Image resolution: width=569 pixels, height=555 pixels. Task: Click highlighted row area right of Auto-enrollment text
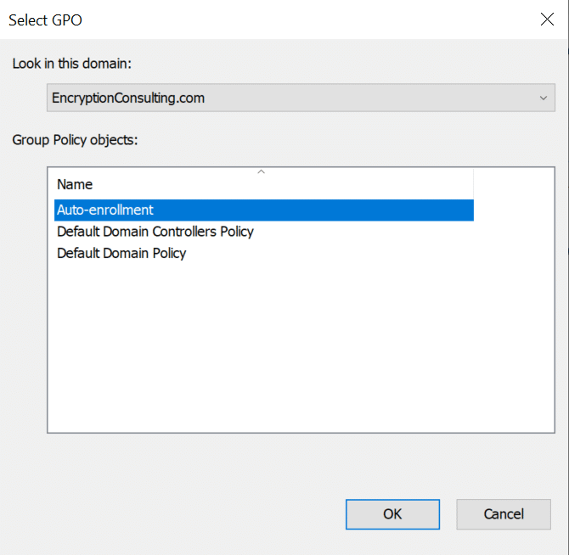point(340,210)
